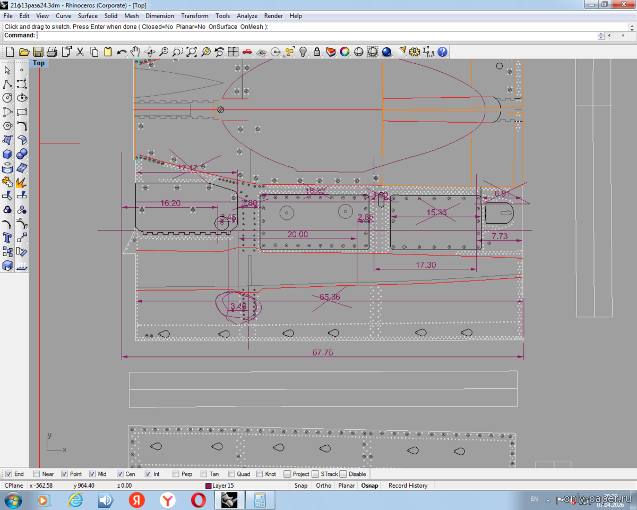The width and height of the screenshot is (637, 510).
Task: Select the Polyline tool in left toolbar
Action: (x=7, y=84)
